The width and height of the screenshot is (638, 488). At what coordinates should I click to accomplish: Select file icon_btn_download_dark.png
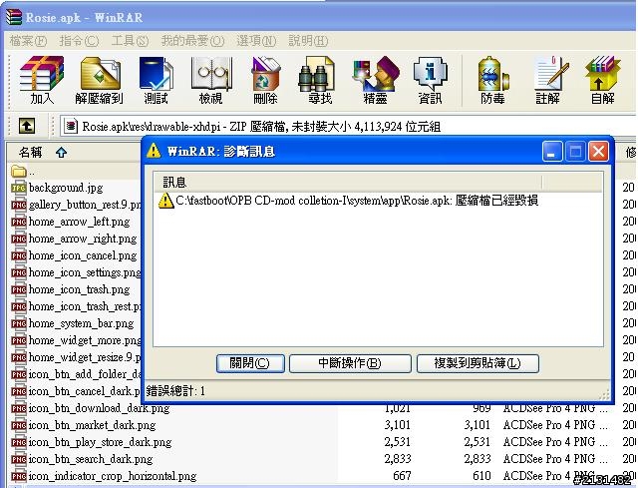tap(99, 408)
